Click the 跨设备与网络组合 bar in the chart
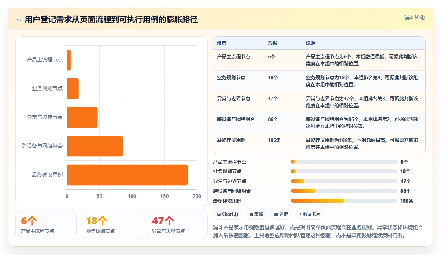441x255 pixels. [x=95, y=146]
